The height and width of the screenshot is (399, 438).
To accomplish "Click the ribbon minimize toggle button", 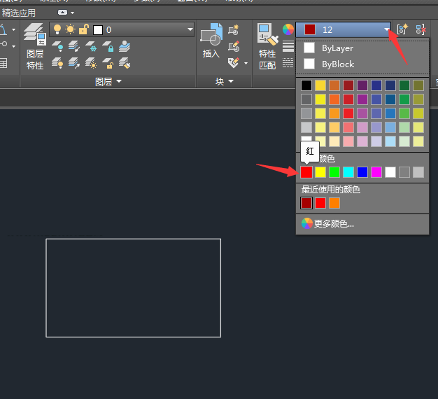I will point(62,13).
